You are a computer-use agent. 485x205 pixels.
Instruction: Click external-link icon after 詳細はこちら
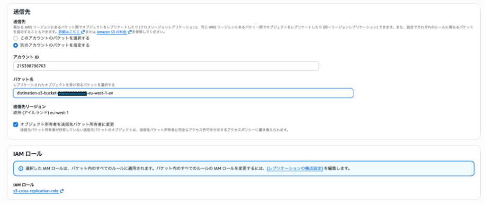(83, 32)
